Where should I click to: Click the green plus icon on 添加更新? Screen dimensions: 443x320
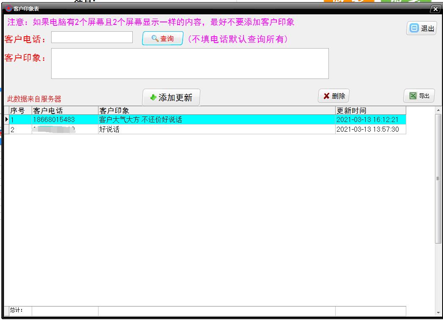pos(153,98)
